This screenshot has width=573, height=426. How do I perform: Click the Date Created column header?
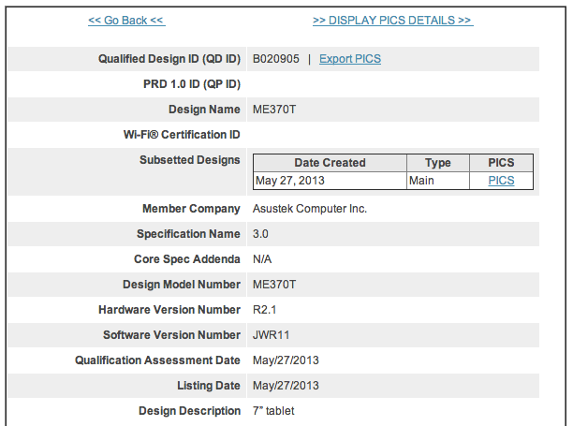click(x=330, y=163)
